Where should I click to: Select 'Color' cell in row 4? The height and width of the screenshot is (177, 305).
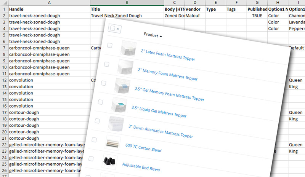[x=278, y=29]
